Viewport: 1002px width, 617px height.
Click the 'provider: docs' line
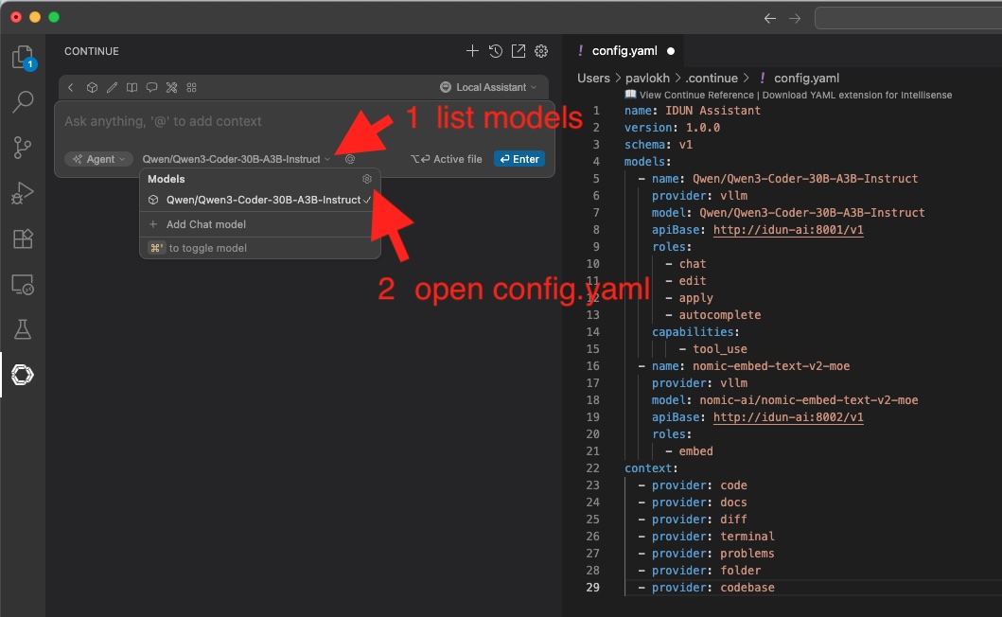click(x=693, y=502)
